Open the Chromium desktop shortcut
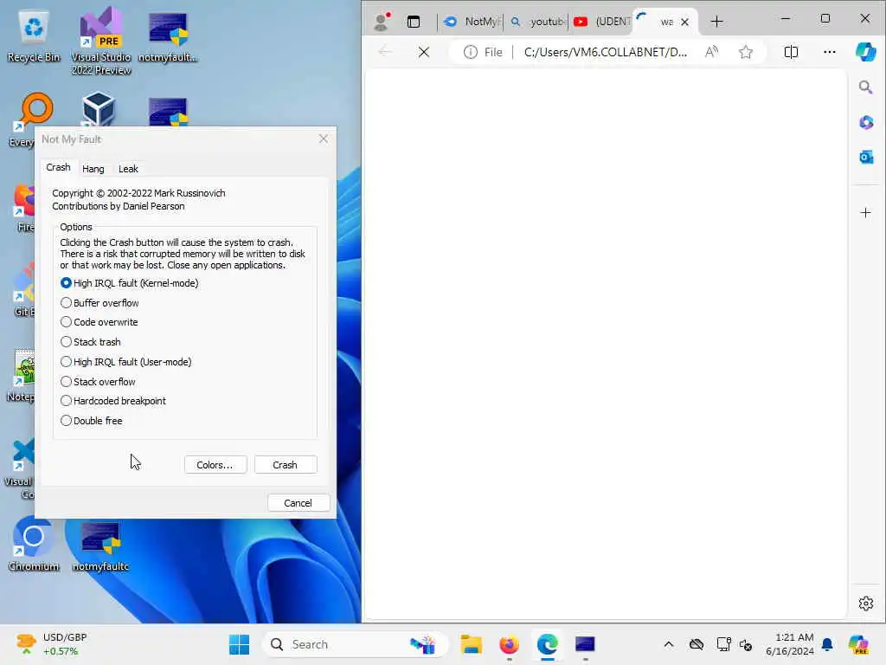Screen dimensions: 886x665 tap(34, 544)
